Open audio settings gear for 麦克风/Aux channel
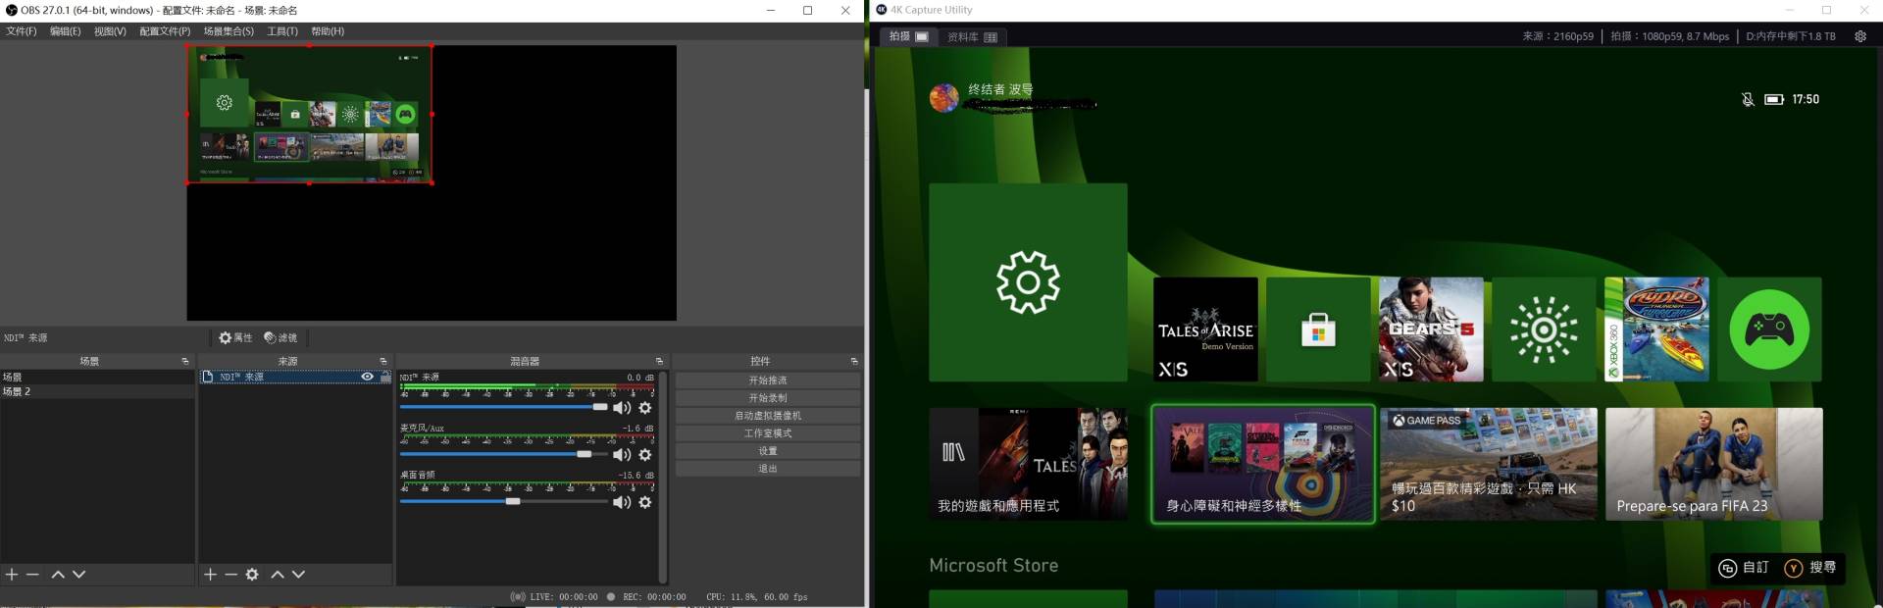Screen dimensions: 1883x608 pos(645,455)
